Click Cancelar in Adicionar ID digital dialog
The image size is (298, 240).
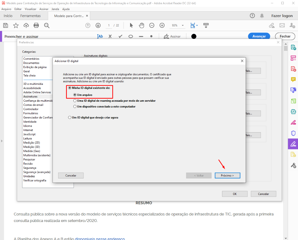(x=71, y=175)
